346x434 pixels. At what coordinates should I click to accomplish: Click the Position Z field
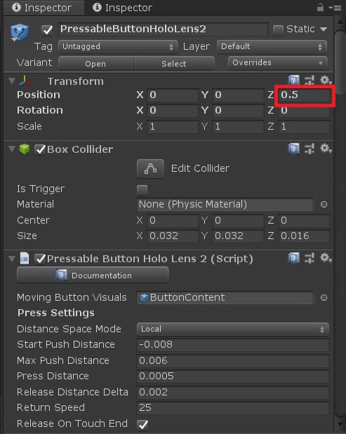(x=304, y=95)
